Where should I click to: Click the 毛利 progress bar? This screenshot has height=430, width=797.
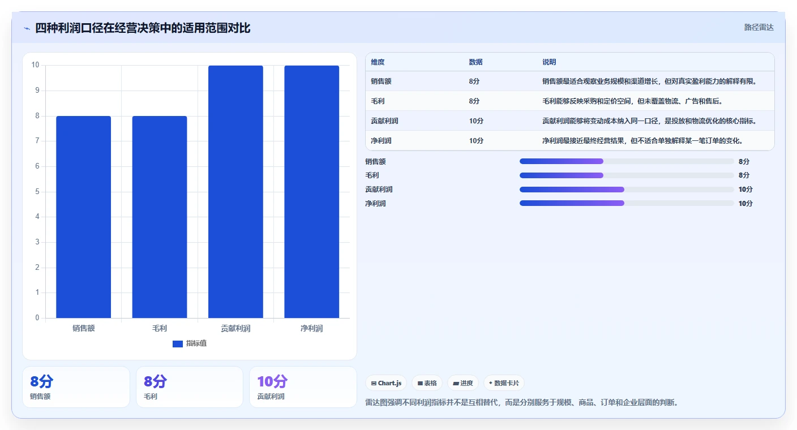[627, 175]
